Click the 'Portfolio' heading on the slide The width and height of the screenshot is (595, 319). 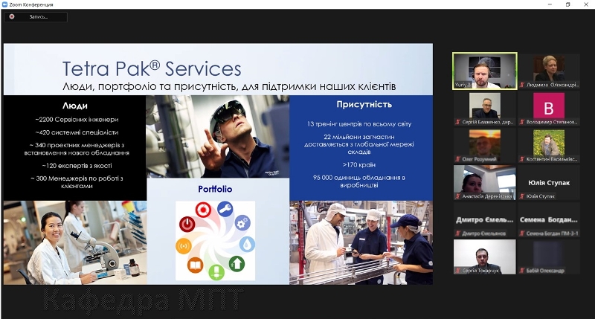pos(215,189)
